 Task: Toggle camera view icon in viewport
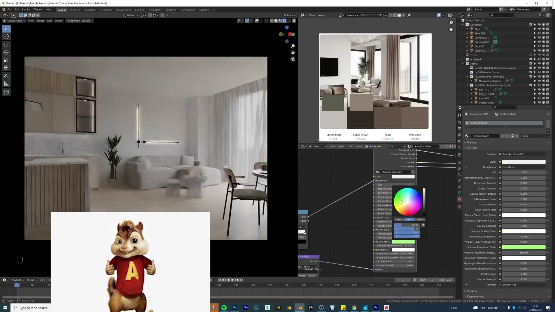click(x=293, y=59)
